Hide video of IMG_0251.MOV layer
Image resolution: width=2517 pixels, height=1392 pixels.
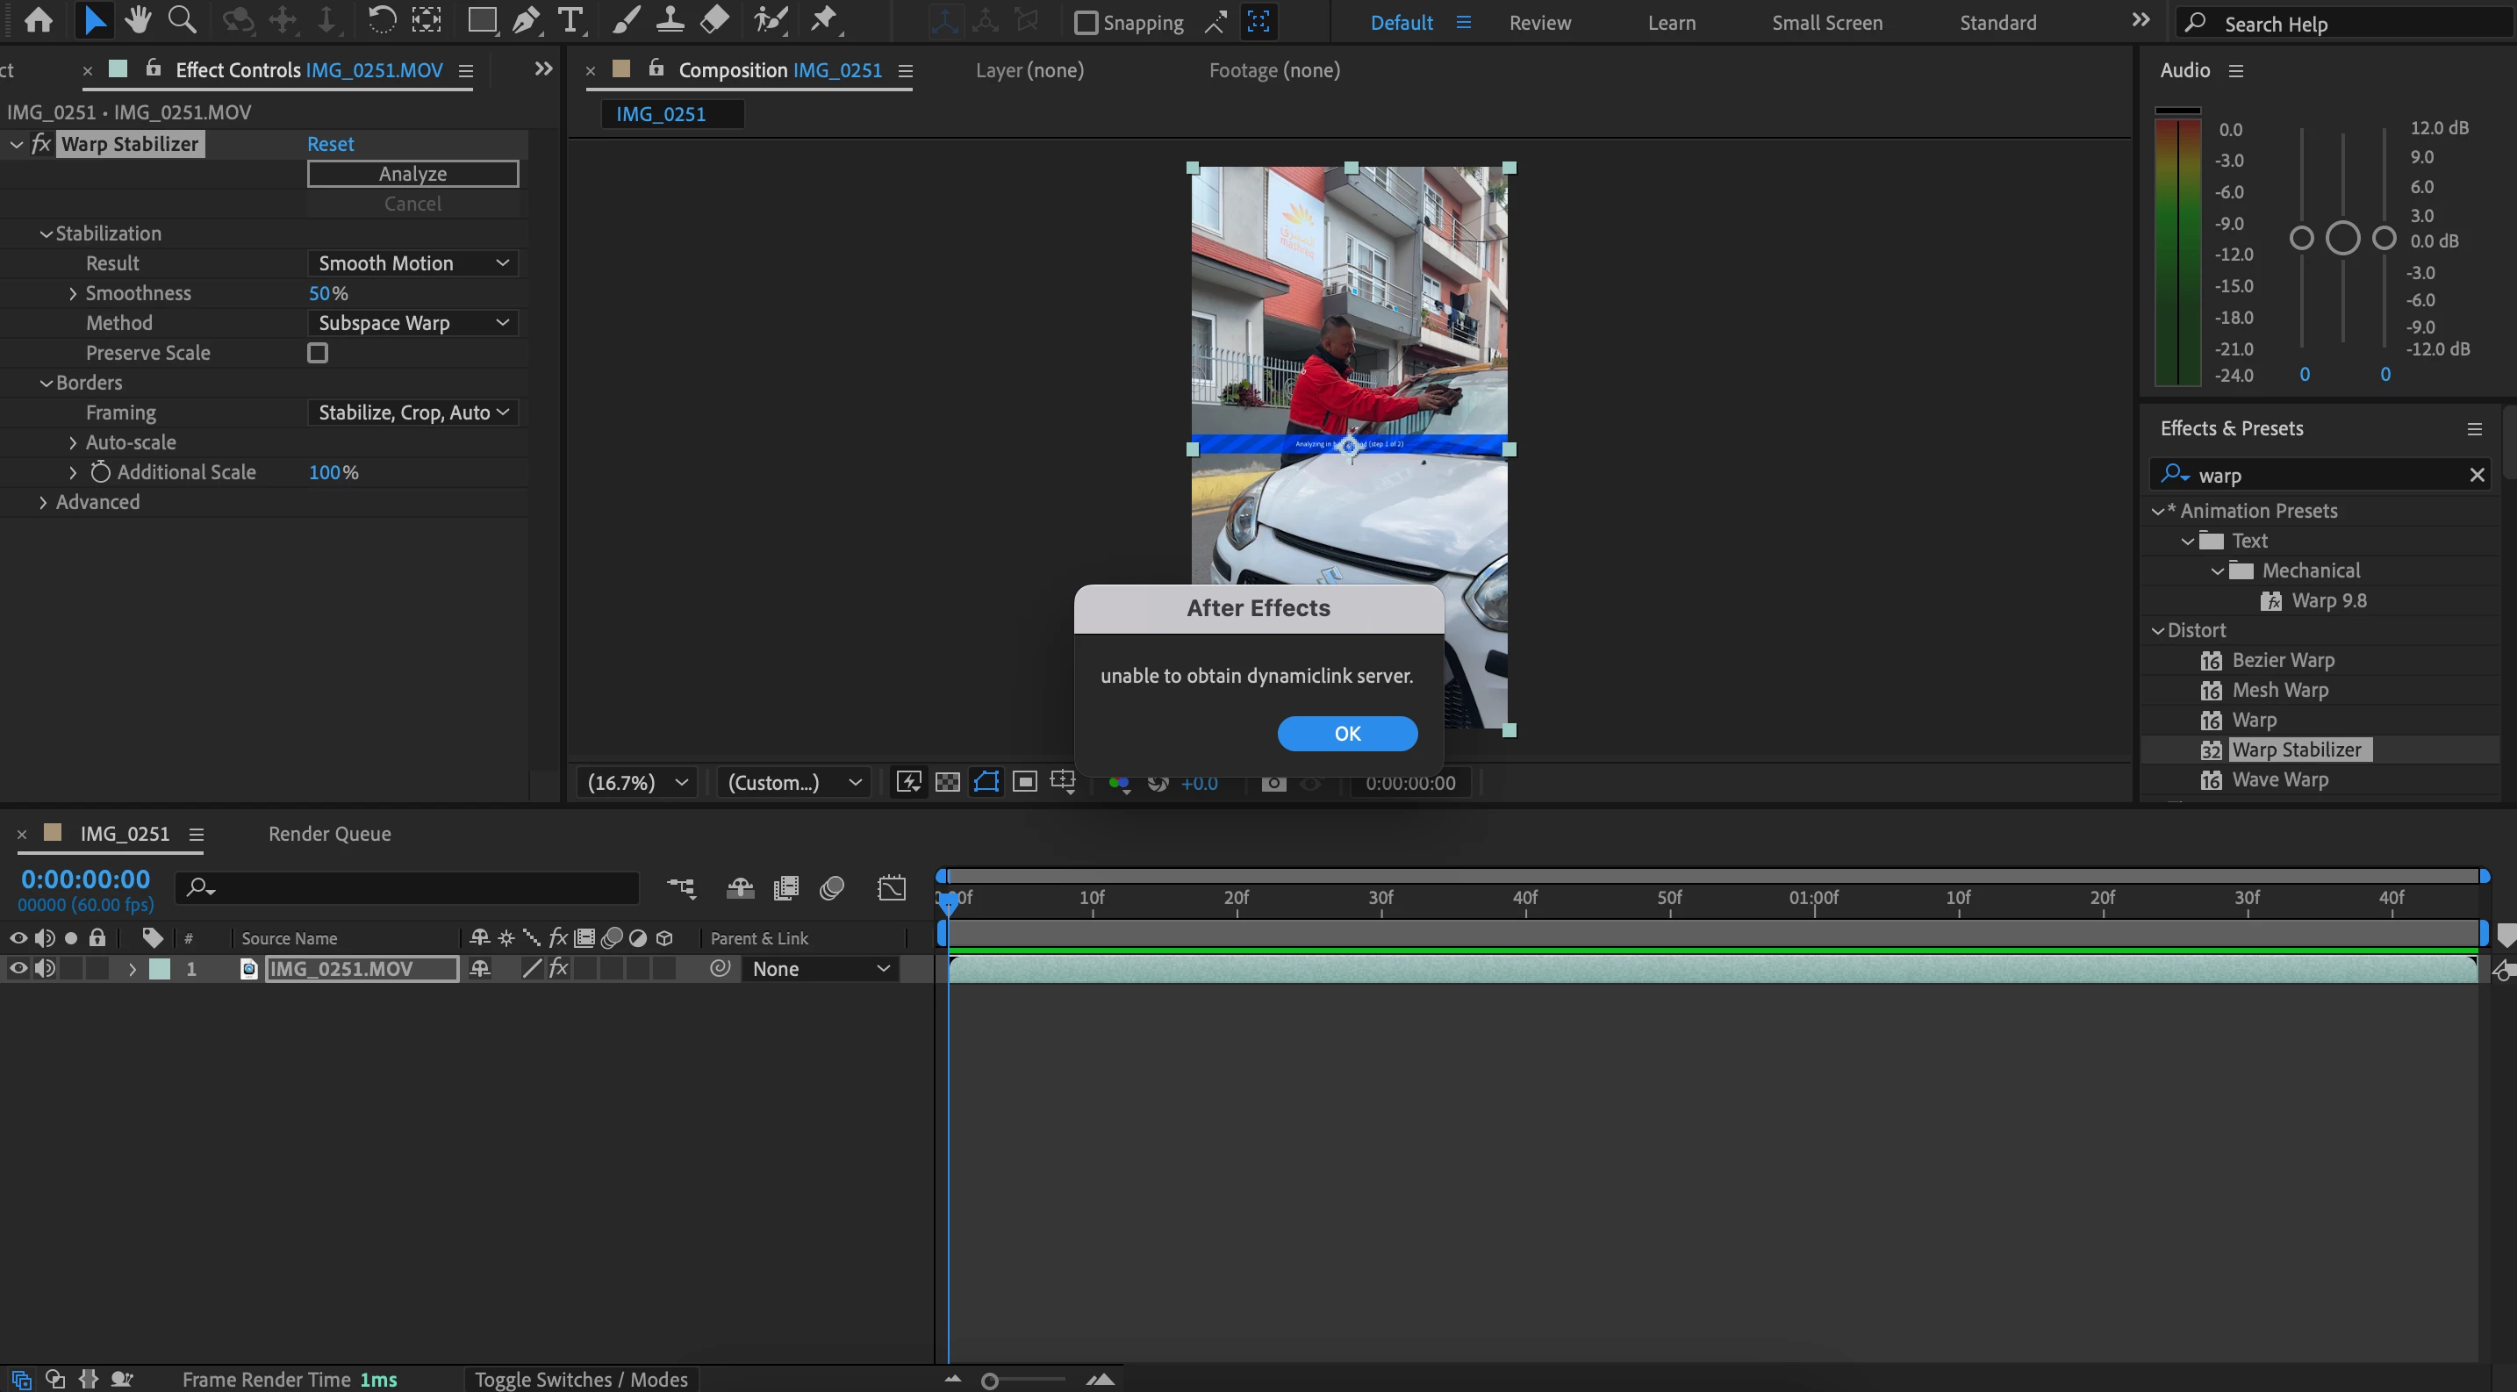[18, 968]
